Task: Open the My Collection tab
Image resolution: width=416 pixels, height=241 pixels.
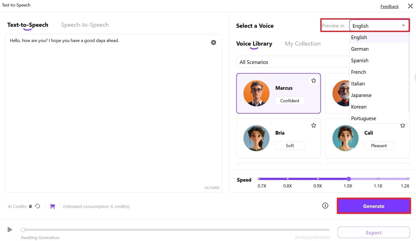Action: [303, 44]
